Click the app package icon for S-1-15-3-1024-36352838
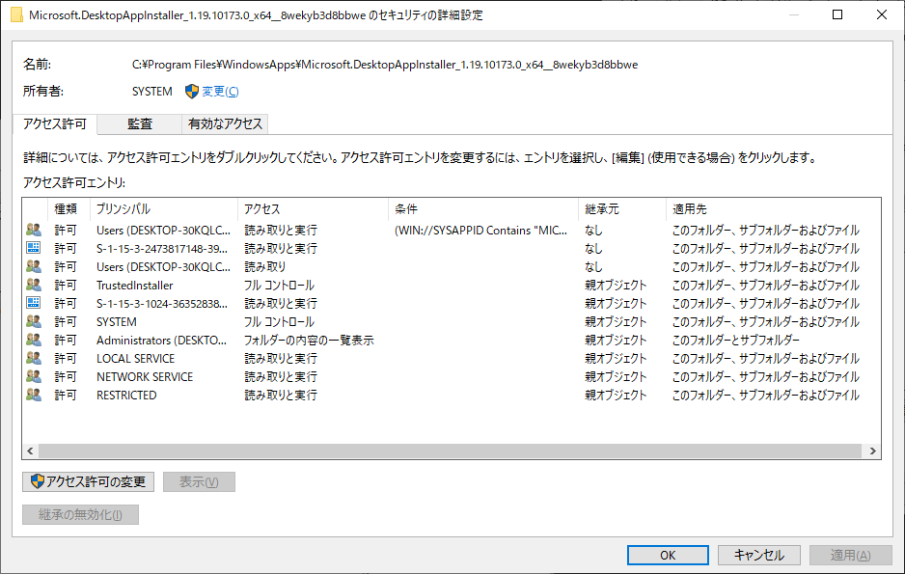This screenshot has width=905, height=574. pos(34,303)
